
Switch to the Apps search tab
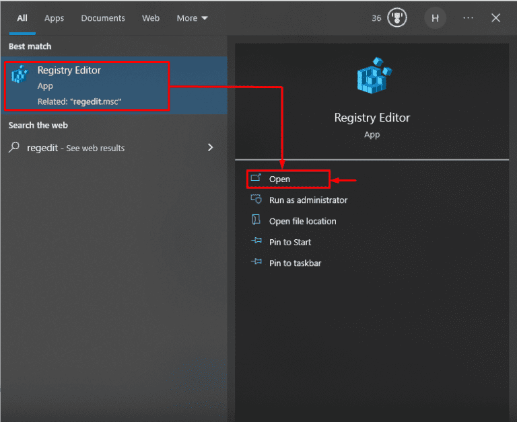[54, 18]
